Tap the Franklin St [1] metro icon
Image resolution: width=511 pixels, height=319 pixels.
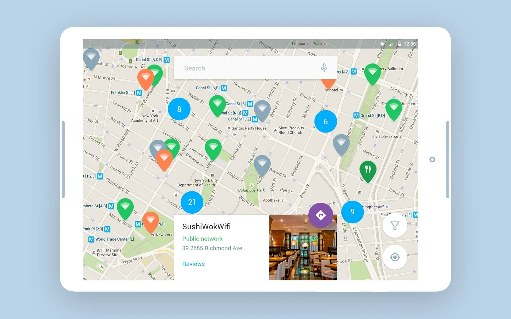click(x=139, y=93)
